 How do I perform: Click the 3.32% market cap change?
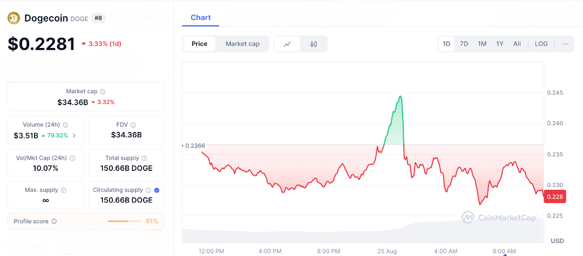[103, 102]
